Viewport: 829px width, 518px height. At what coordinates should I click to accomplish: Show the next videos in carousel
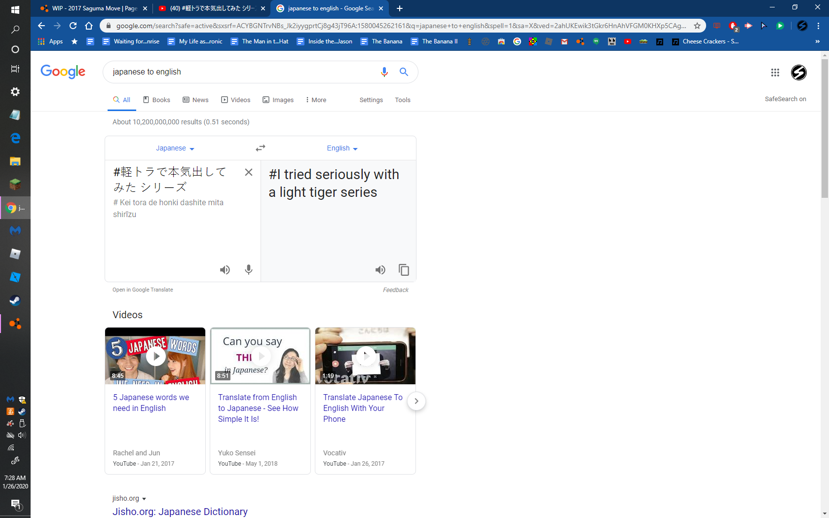pyautogui.click(x=416, y=401)
